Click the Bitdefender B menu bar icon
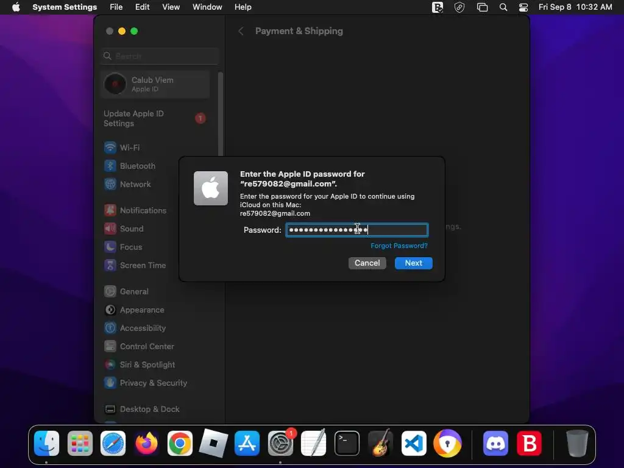The width and height of the screenshot is (624, 468). tap(438, 7)
